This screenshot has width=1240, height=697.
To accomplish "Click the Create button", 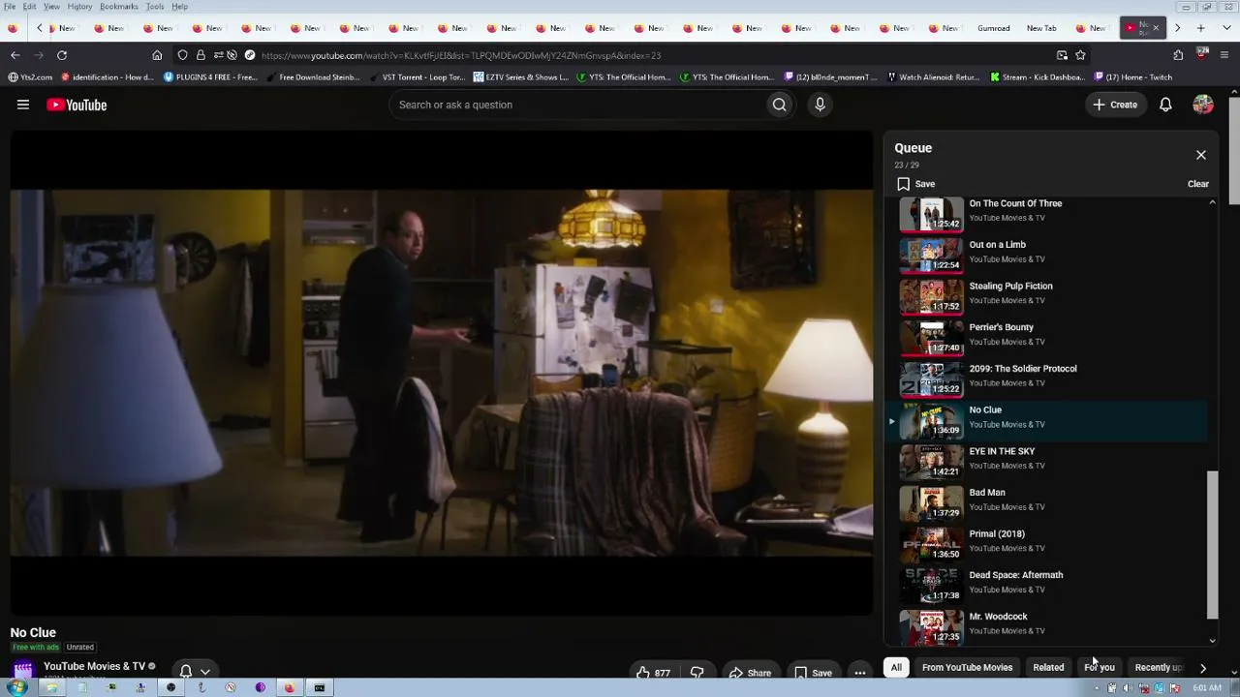I will pos(1115,105).
